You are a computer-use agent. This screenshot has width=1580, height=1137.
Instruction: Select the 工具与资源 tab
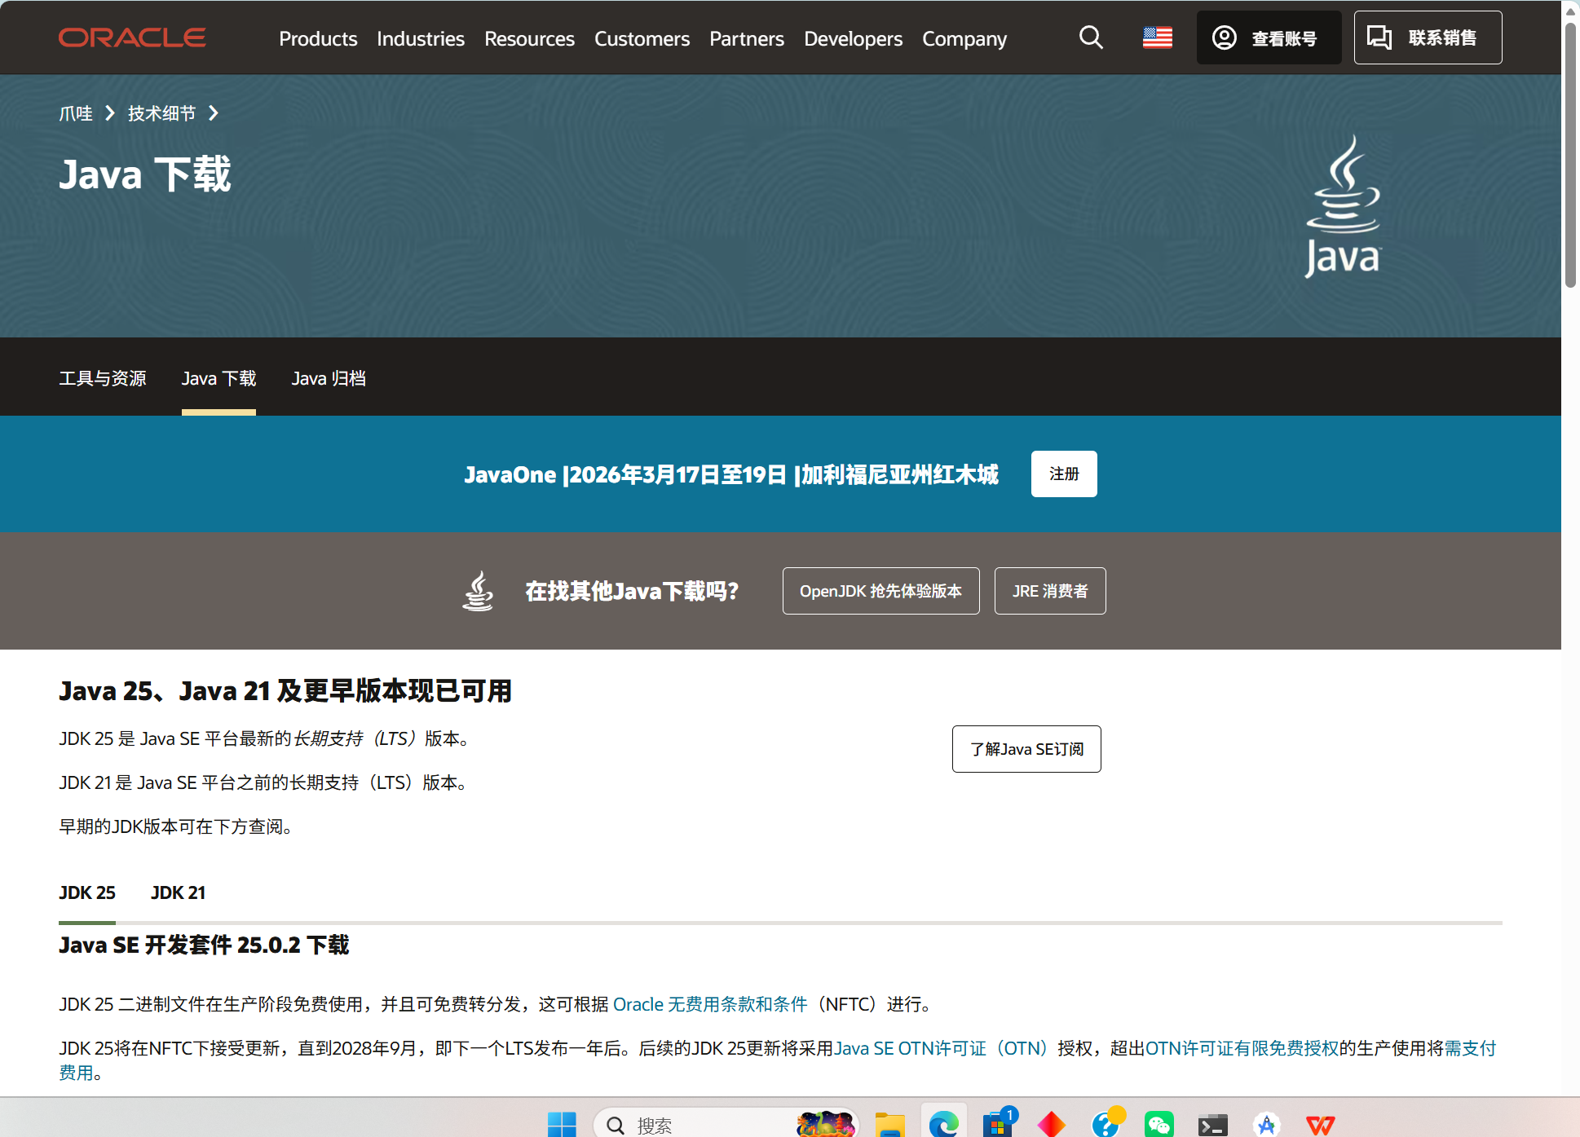(x=103, y=378)
